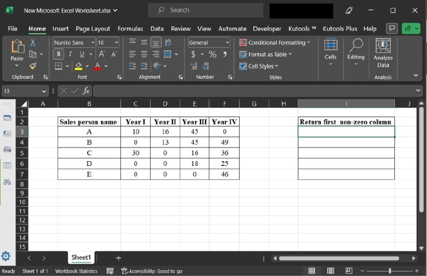Apply percent style formatting

point(212,54)
